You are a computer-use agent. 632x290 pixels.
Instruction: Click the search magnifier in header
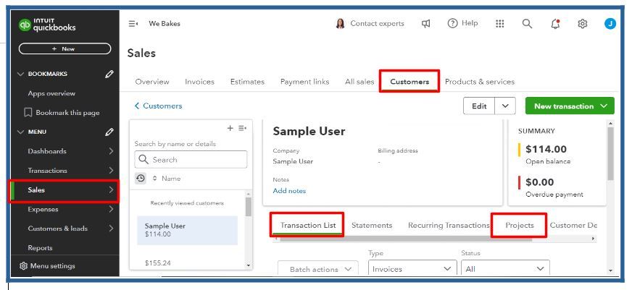click(527, 24)
